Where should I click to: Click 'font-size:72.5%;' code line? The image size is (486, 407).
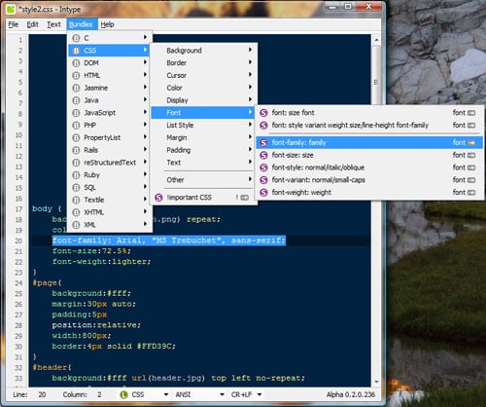91,251
